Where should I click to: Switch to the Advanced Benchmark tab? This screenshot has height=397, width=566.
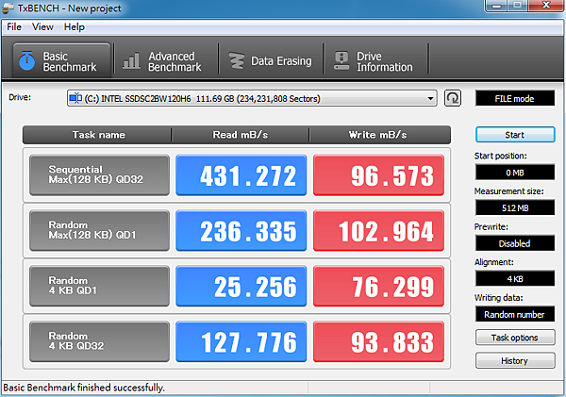click(x=166, y=60)
